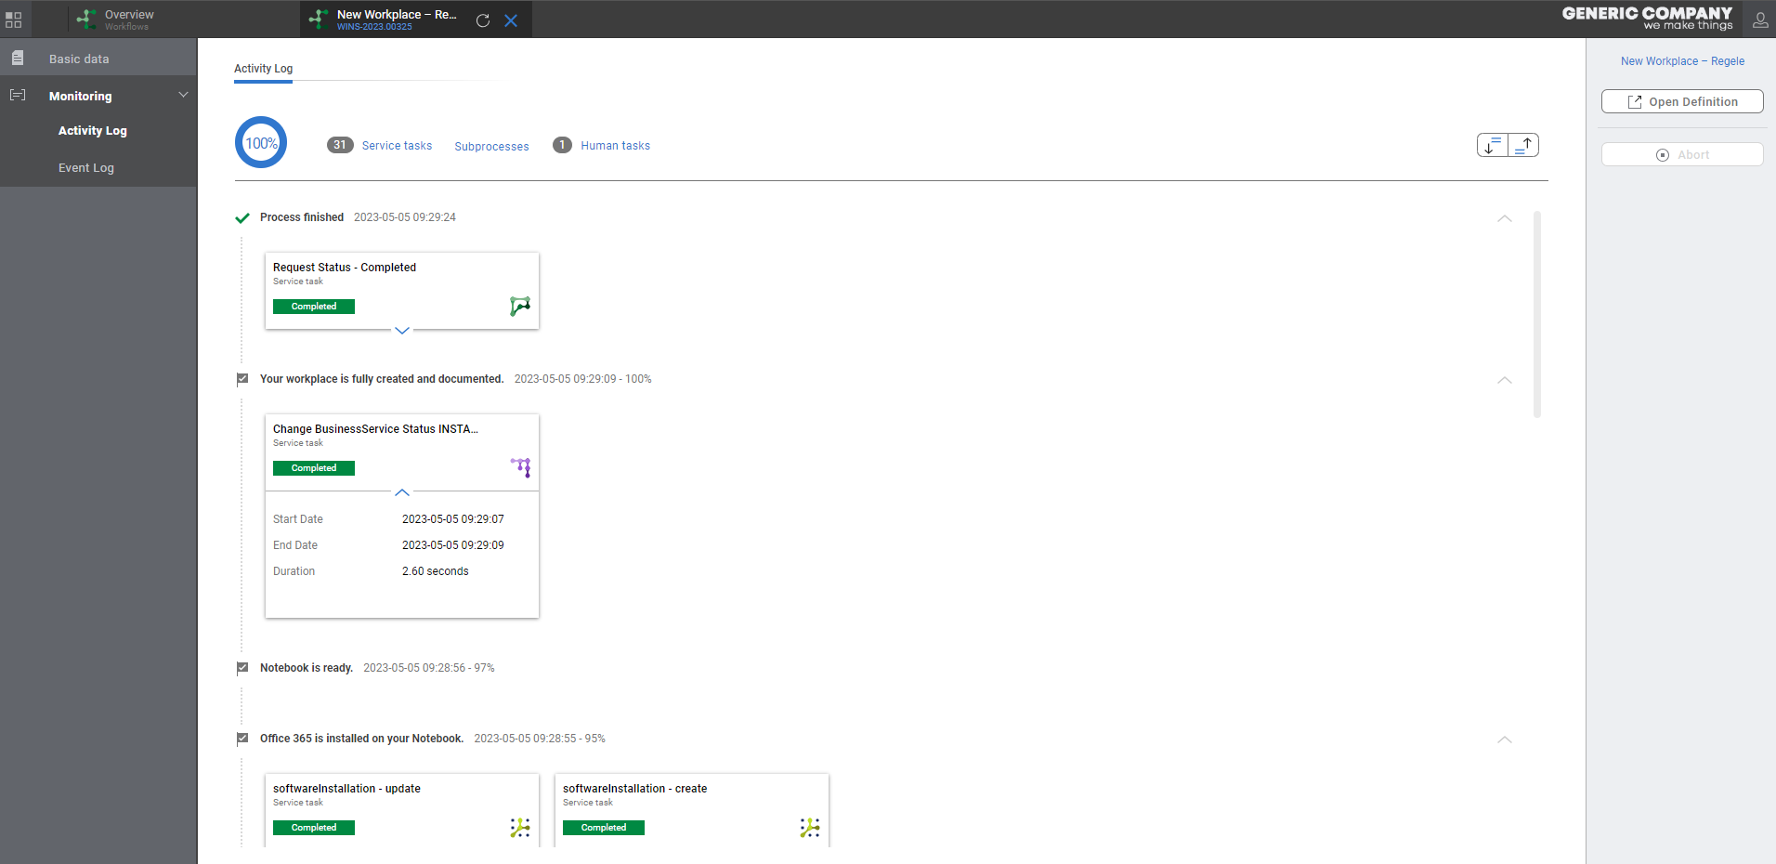Click the Change BusinessService Status purple icon
This screenshot has width=1776, height=864.
click(521, 467)
